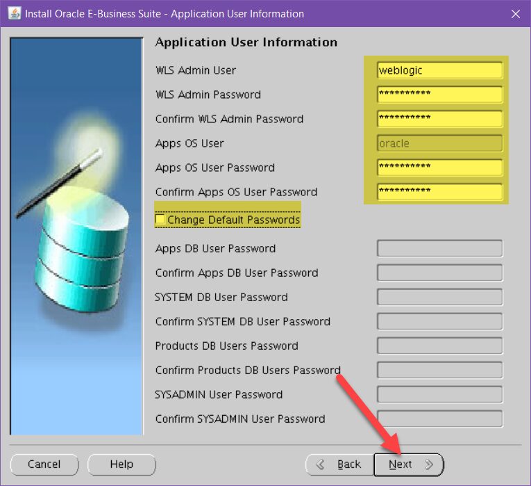This screenshot has height=486, width=531.
Task: Tick the Change Default Passwords checkbox
Action: pos(160,219)
